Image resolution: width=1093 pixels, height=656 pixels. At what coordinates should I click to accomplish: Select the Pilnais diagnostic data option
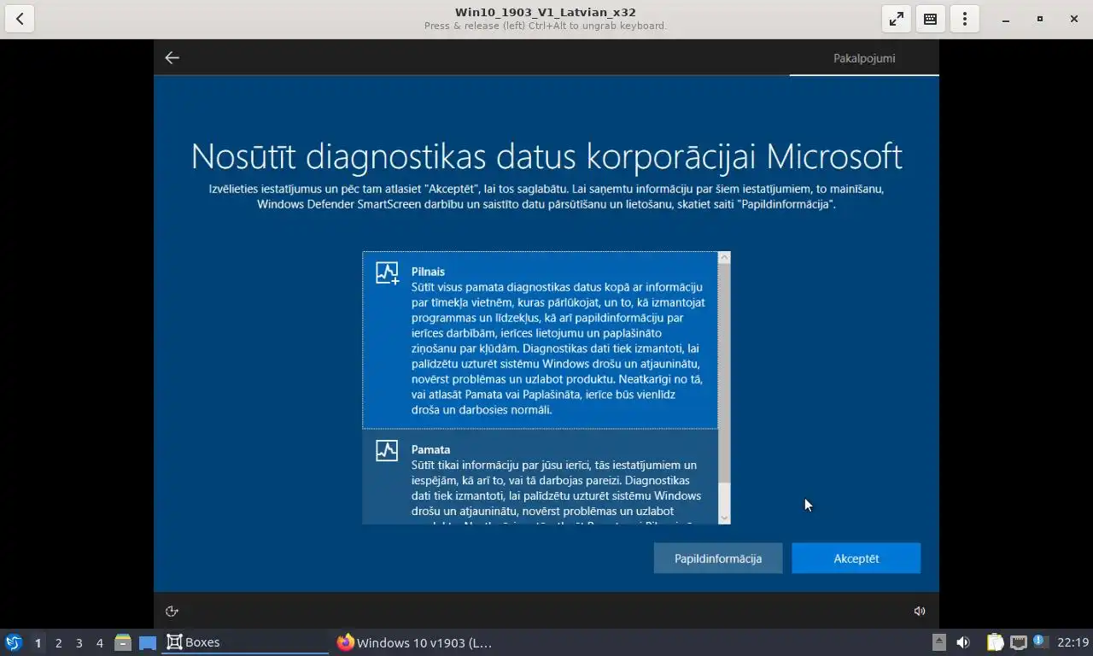pos(540,340)
